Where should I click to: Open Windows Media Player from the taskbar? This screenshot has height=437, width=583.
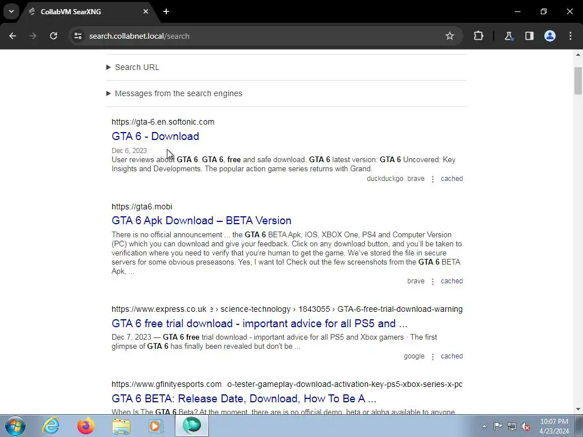(156, 426)
